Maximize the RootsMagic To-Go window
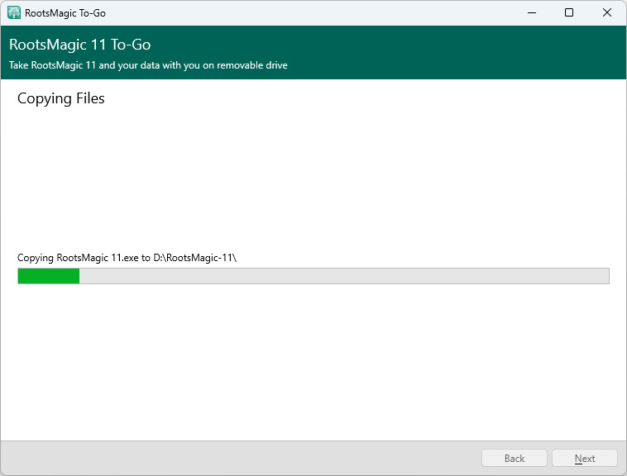This screenshot has width=627, height=476. pyautogui.click(x=569, y=12)
